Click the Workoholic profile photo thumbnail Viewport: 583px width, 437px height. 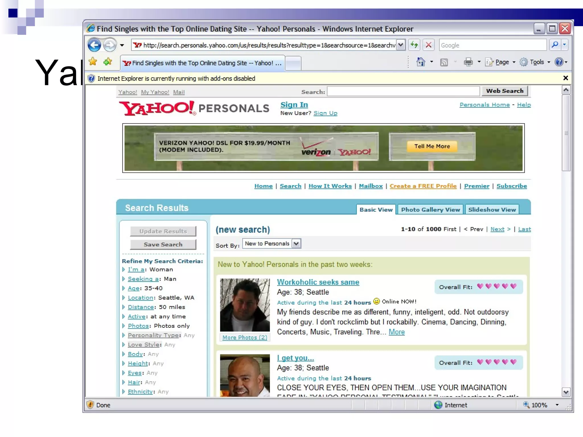click(245, 305)
